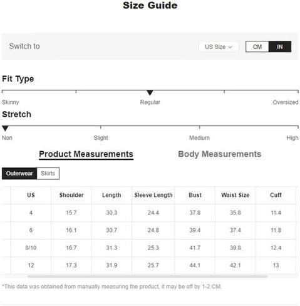The width and height of the screenshot is (300, 306).
Task: Click the Sleeve Length column header
Action: coord(153,195)
